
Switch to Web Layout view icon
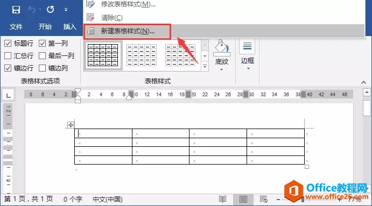(264, 199)
